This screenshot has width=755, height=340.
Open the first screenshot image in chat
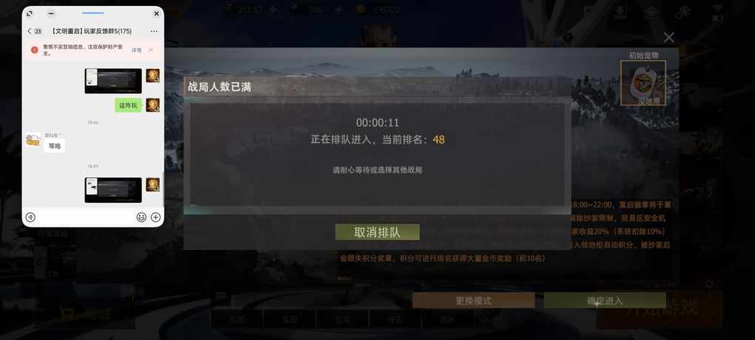[113, 81]
